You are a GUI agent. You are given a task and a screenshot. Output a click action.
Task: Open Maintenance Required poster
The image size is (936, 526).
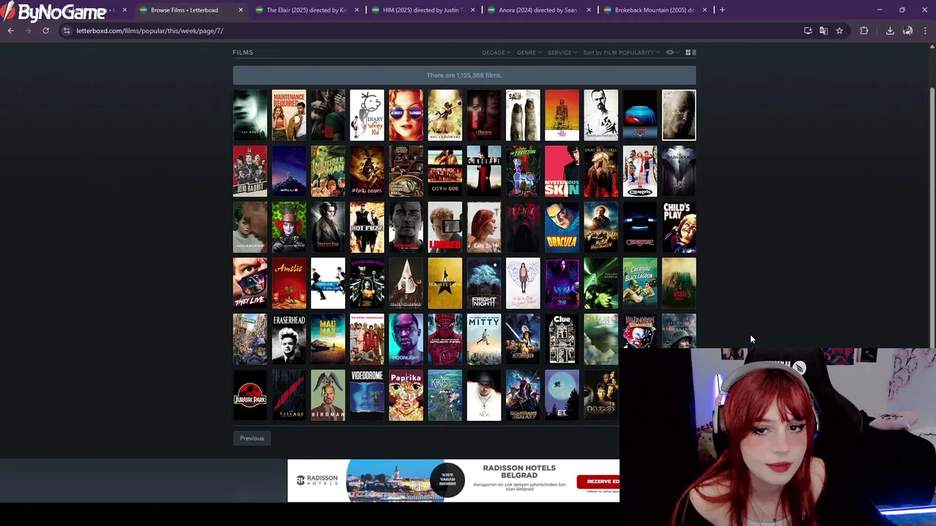tap(289, 115)
